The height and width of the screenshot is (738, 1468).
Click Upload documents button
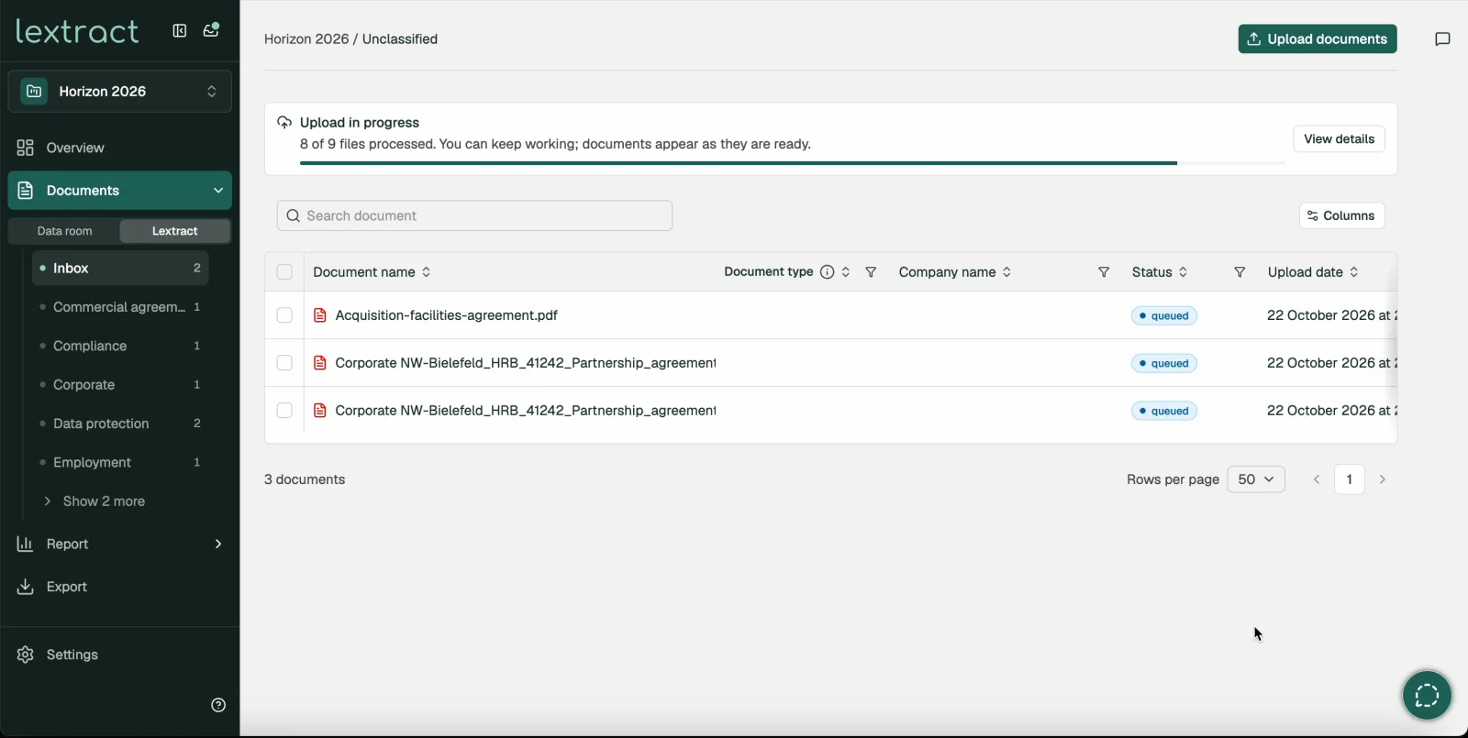coord(1318,39)
